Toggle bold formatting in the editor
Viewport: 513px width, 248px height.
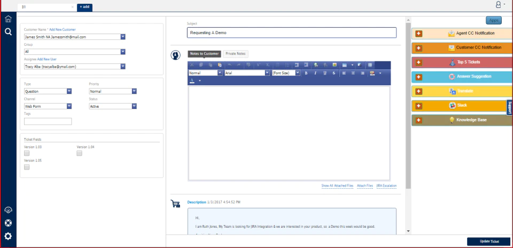(306, 73)
